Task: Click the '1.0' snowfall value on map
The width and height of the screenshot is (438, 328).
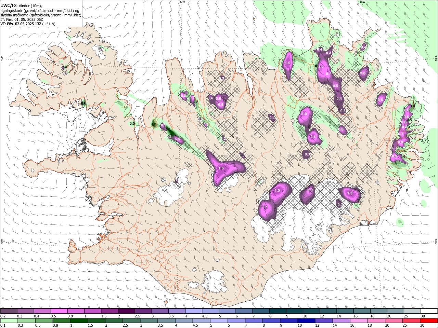Action: tap(304, 114)
